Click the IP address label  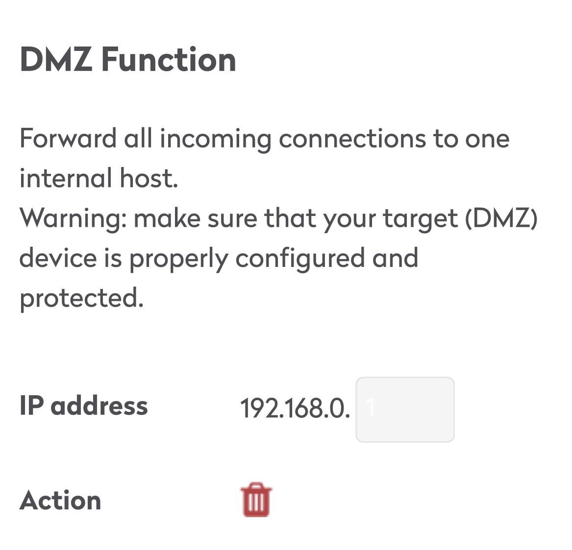pyautogui.click(x=83, y=406)
